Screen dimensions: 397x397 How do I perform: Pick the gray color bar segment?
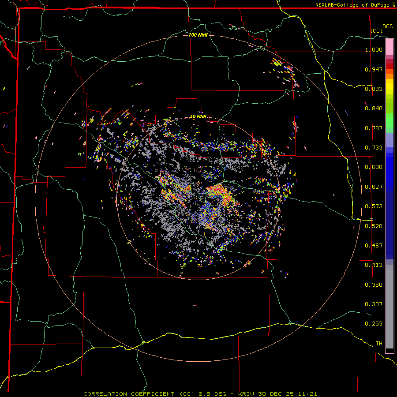tap(390, 307)
